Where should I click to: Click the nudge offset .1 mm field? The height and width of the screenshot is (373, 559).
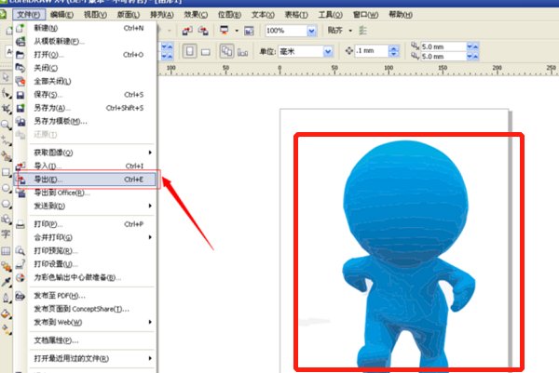pos(372,51)
